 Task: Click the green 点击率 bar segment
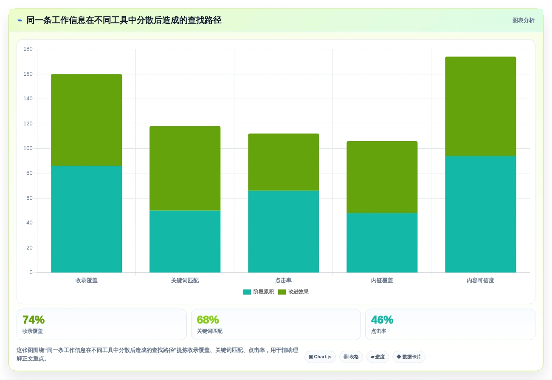coord(283,162)
